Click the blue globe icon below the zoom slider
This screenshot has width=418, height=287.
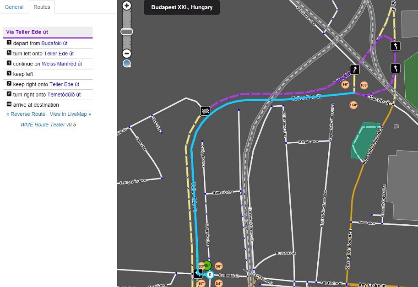click(126, 64)
